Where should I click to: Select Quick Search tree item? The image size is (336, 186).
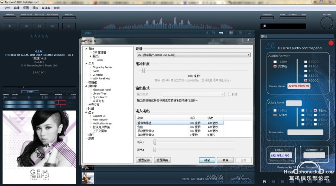click(100, 97)
